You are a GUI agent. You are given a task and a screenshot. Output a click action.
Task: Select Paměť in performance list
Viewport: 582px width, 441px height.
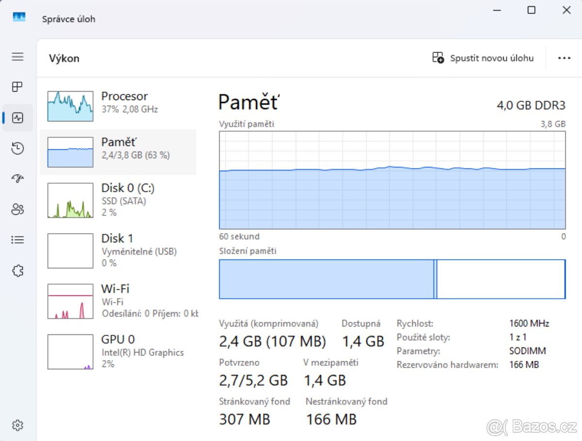[x=118, y=152]
